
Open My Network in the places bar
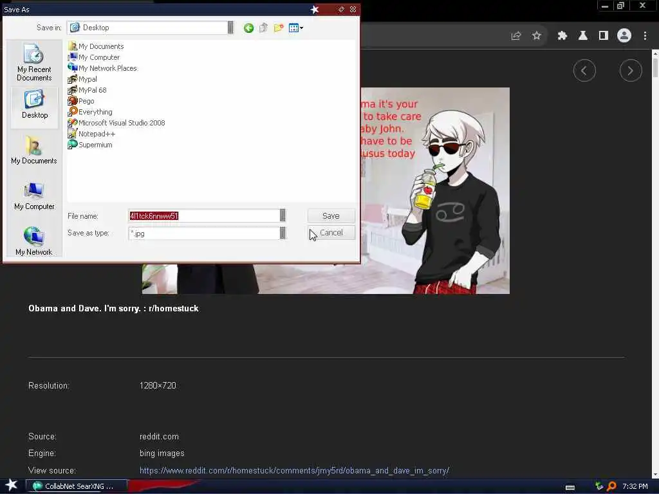(x=34, y=241)
